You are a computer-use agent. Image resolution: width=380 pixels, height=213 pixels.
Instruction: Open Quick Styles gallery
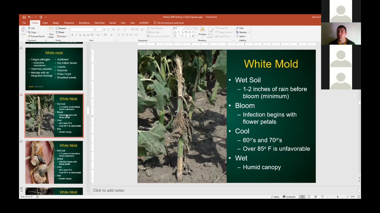pyautogui.click(x=210, y=32)
